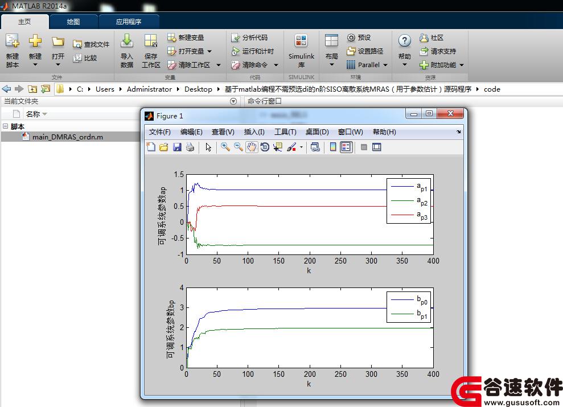Screen dimensions: 563x407
Task: Switch to the Plots (绘图) tab
Action: tap(73, 22)
